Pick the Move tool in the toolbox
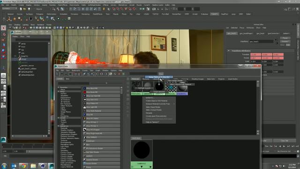 3,40
